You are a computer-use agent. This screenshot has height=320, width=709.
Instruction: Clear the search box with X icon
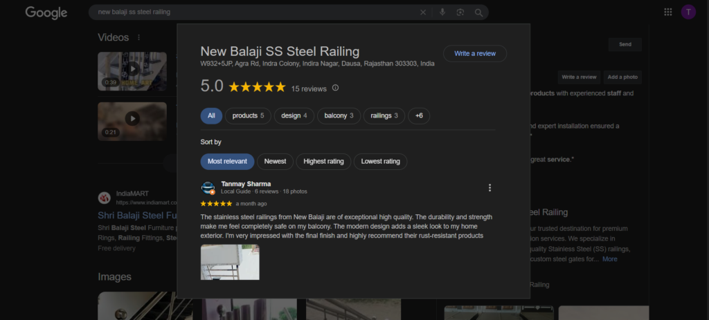pos(423,12)
